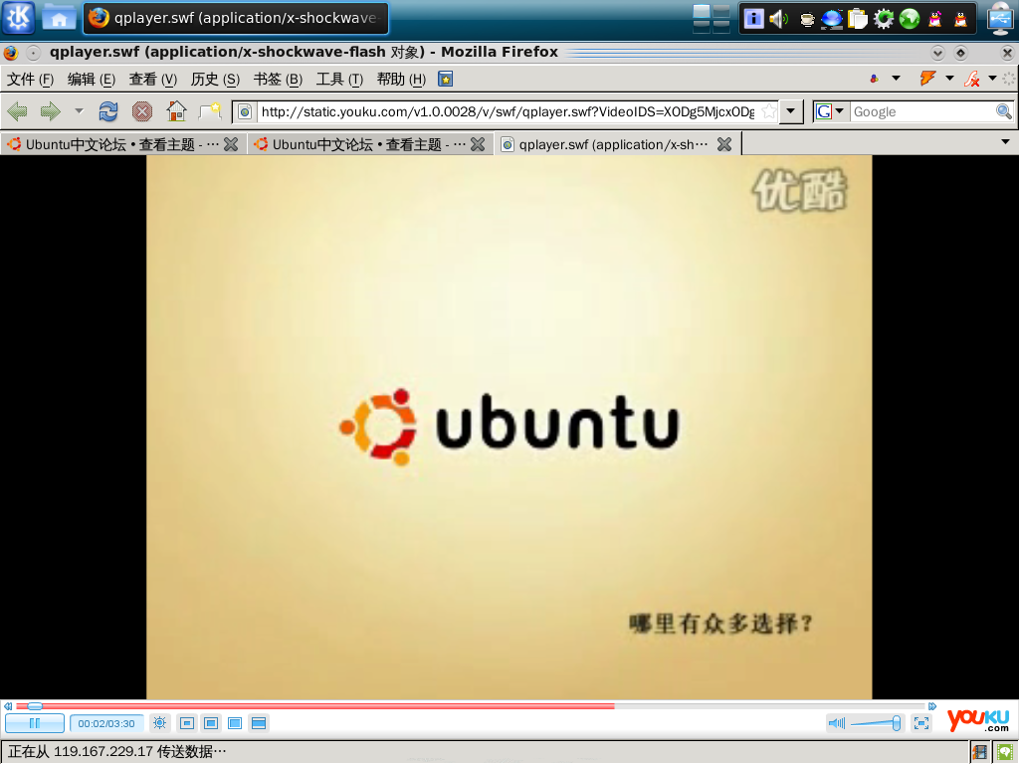Open the player brightness settings sun icon
Image resolution: width=1019 pixels, height=764 pixels.
pos(160,723)
